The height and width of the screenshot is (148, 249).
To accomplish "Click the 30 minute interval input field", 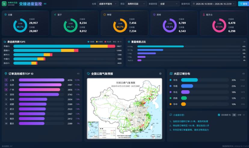I will (x=234, y=115).
